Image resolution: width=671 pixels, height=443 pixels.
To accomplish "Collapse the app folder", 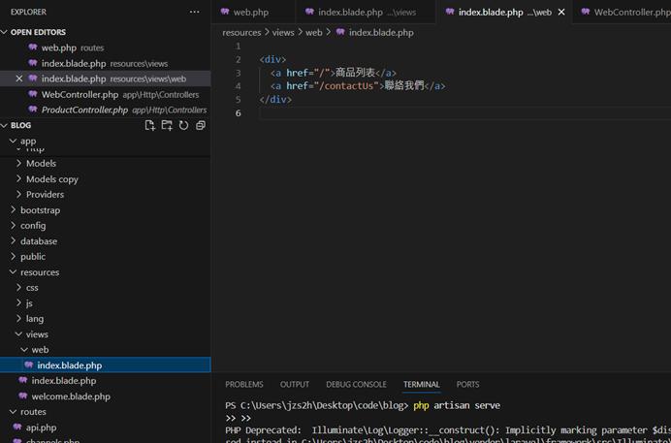I will (x=14, y=141).
